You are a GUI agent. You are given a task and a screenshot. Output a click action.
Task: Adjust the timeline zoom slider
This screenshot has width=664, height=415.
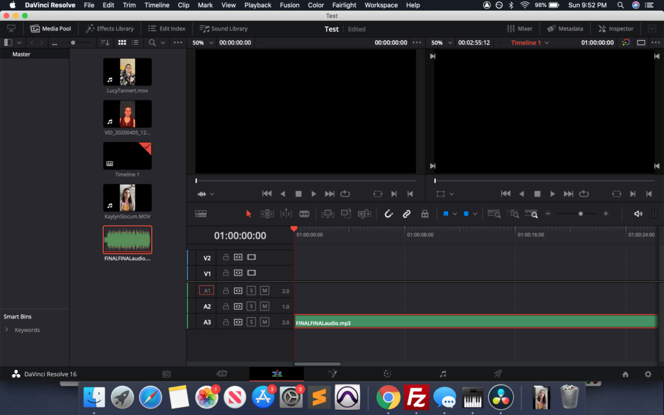click(x=580, y=213)
